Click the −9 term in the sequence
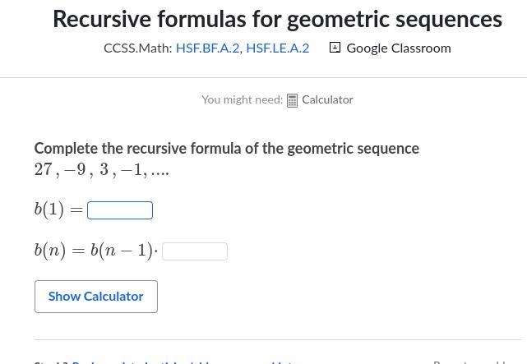The image size is (527, 364). (74, 169)
